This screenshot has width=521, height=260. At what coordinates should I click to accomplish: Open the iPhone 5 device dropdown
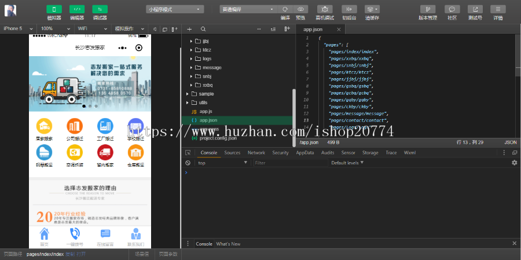point(19,28)
